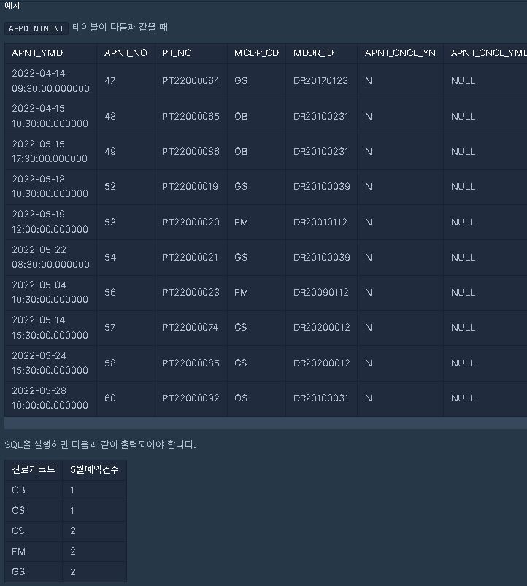
Task: Click appointment number 58
Action: click(110, 363)
